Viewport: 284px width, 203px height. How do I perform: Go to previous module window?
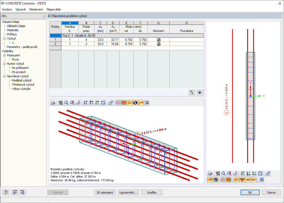coord(15,192)
